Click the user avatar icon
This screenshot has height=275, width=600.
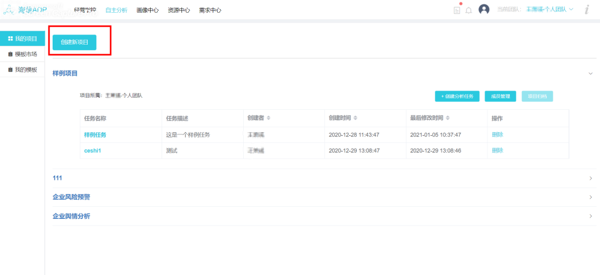[x=484, y=10]
